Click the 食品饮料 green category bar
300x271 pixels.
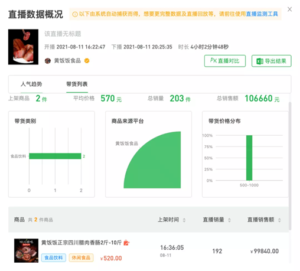click(x=55, y=156)
